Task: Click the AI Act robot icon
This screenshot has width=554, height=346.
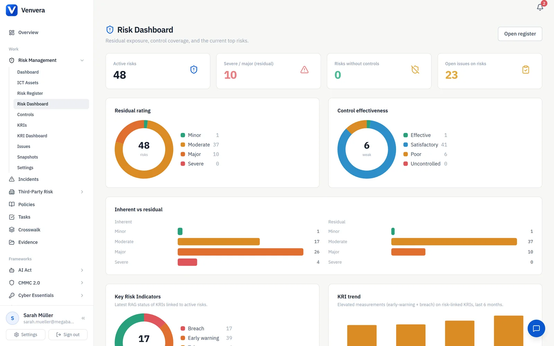Action: [12, 270]
